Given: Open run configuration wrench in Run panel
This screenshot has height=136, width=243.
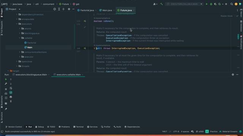Looking at the screenshot, I should pyautogui.click(x=6, y=84).
